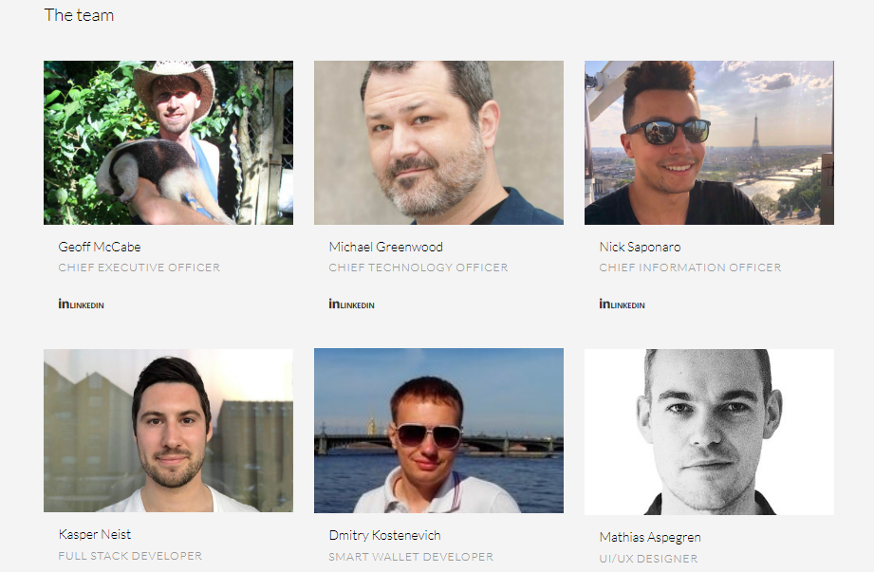Open Michael Greenwood's LinkedIn icon link
This screenshot has width=874, height=572.
pyautogui.click(x=351, y=304)
